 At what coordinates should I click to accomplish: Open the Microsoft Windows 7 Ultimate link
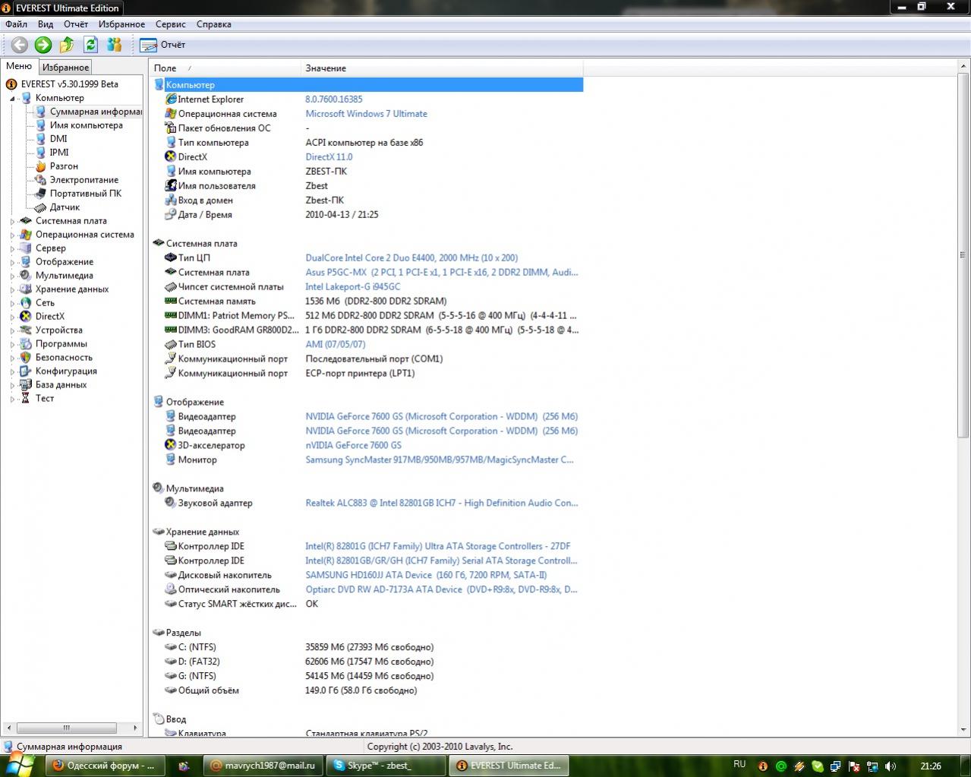(366, 114)
